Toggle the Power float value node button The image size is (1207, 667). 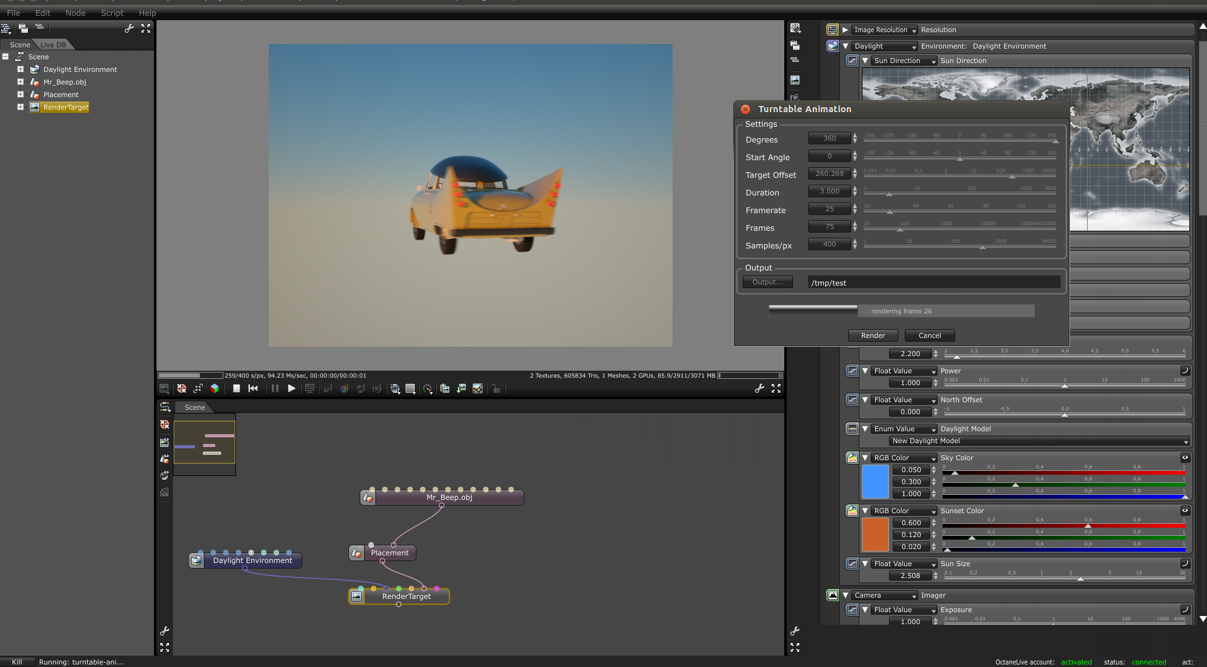click(852, 371)
